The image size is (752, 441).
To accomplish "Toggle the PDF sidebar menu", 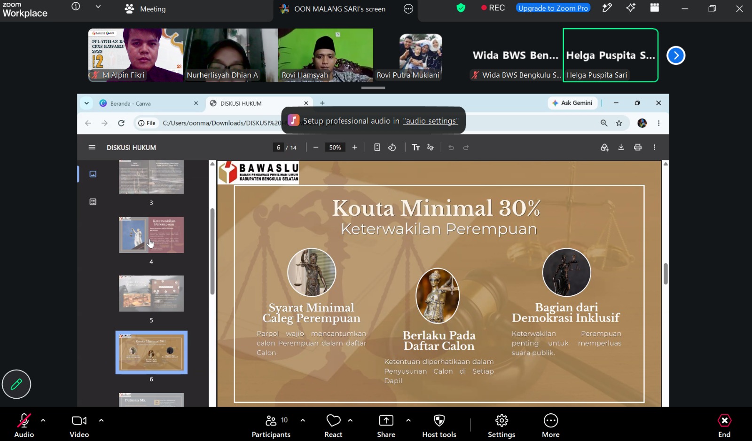I will pyautogui.click(x=92, y=148).
